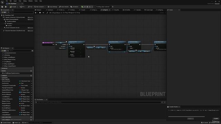Open the View menu

point(20,1)
